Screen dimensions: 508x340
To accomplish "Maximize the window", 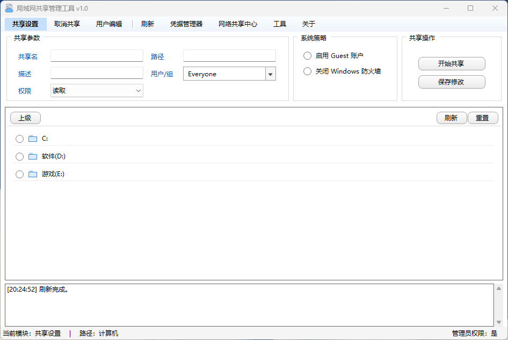I will 470,8.
